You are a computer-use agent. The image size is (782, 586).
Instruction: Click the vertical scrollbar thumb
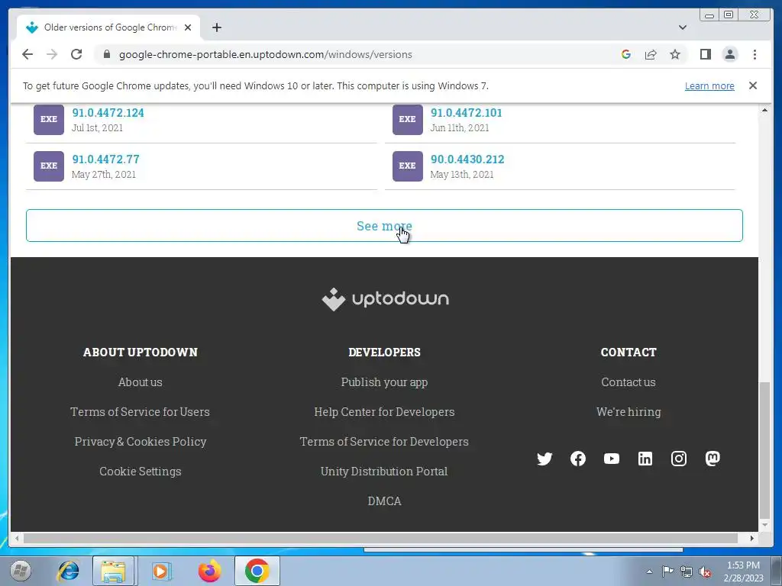[x=764, y=451]
